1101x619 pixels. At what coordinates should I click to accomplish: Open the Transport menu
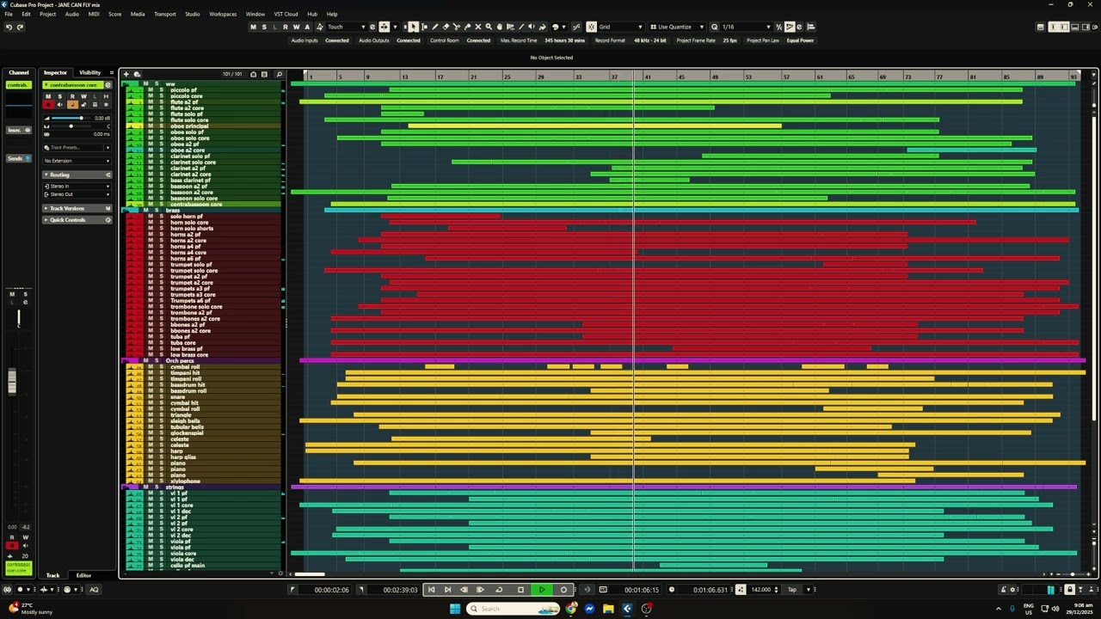click(x=165, y=14)
